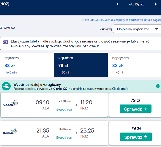The image size is (161, 147).
Task: Open the Sortuj wg dropdown
Action: [x=137, y=29]
